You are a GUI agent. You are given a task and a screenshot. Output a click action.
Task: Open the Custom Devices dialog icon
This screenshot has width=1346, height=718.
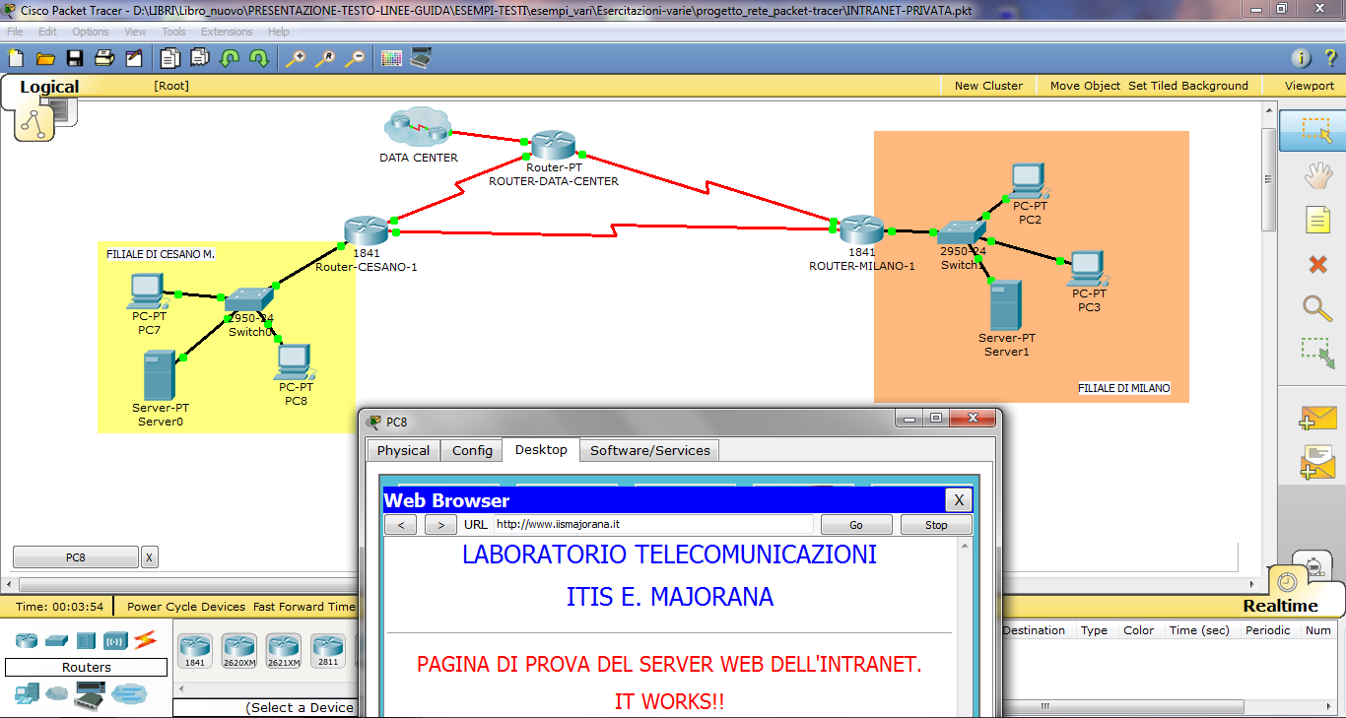point(421,58)
